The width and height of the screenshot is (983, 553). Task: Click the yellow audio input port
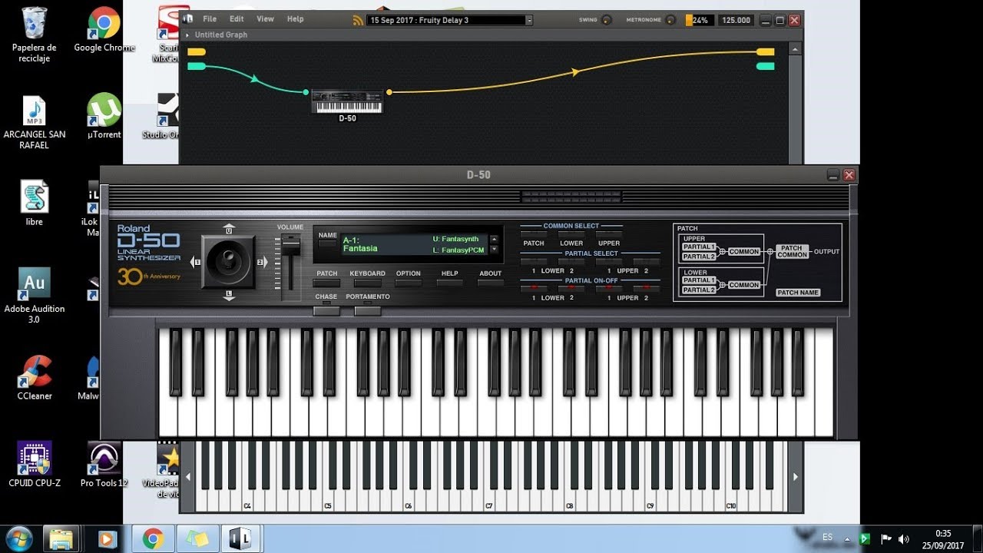click(197, 52)
